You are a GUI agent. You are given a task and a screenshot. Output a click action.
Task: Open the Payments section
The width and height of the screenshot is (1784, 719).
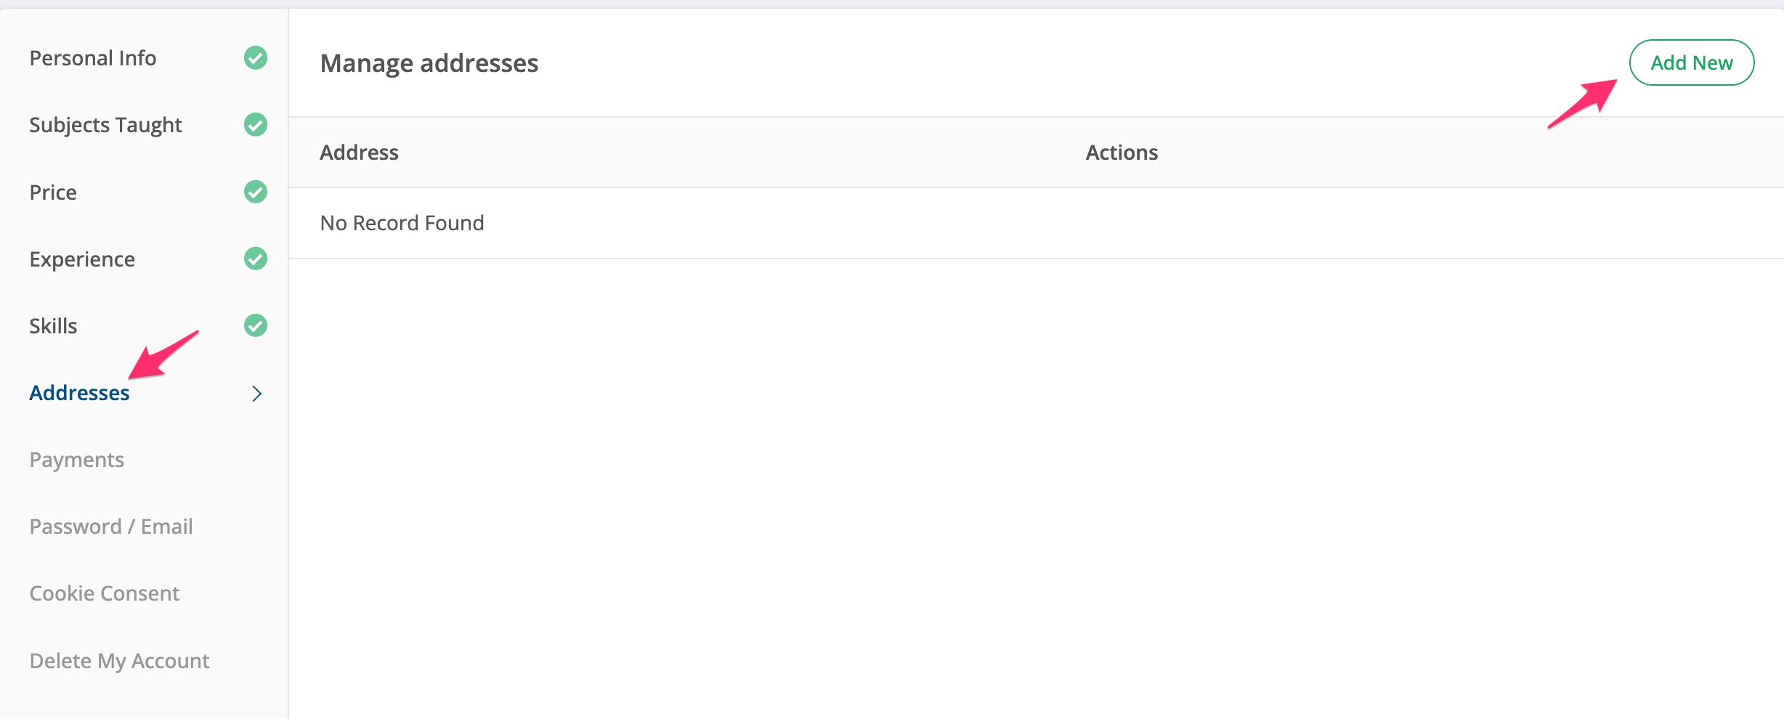coord(77,460)
